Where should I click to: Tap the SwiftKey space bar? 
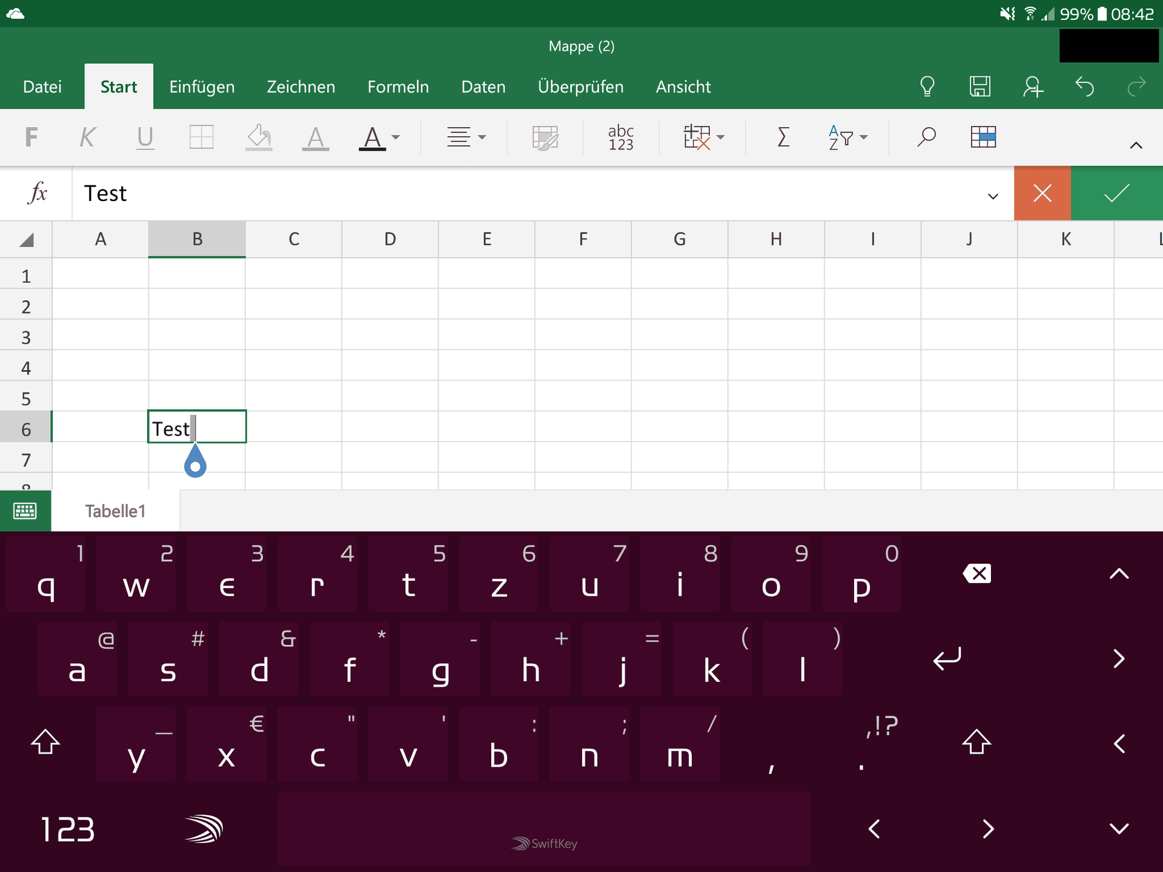[x=544, y=829]
